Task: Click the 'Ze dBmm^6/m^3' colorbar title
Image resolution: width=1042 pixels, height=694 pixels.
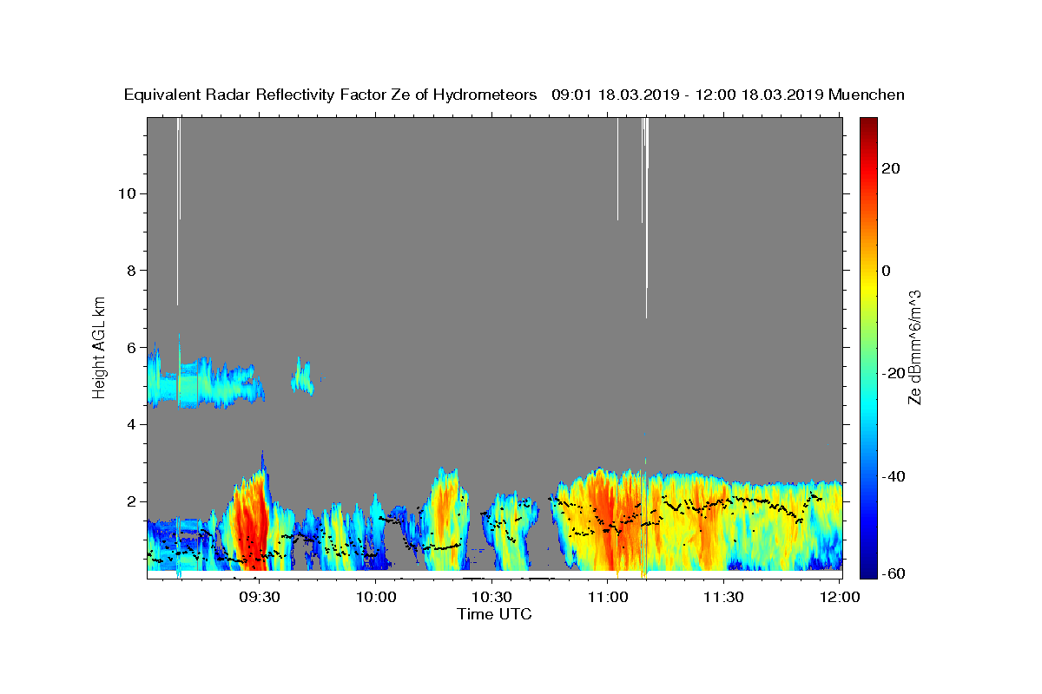Action: click(914, 347)
